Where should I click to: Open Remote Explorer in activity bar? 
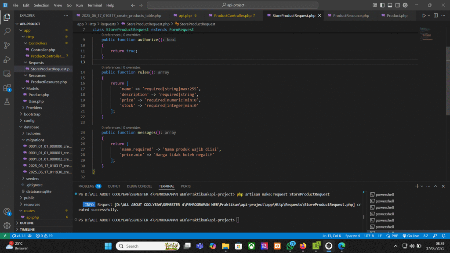pos(7,73)
